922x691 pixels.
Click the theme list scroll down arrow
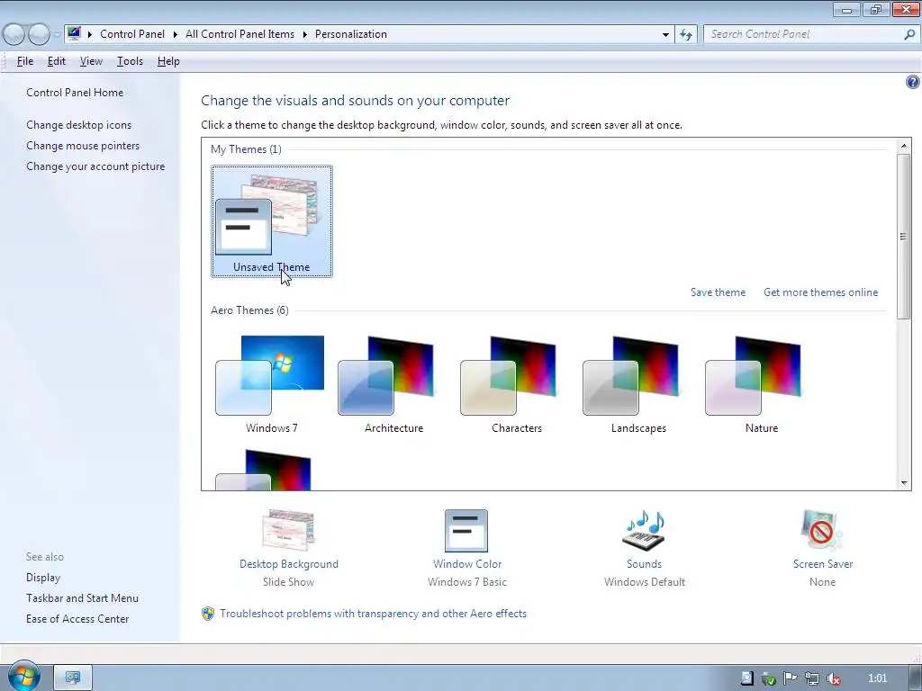[904, 483]
